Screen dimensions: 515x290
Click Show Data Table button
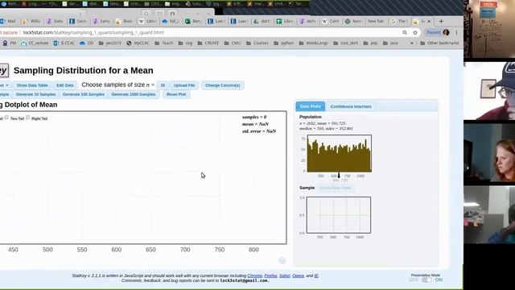coord(32,85)
